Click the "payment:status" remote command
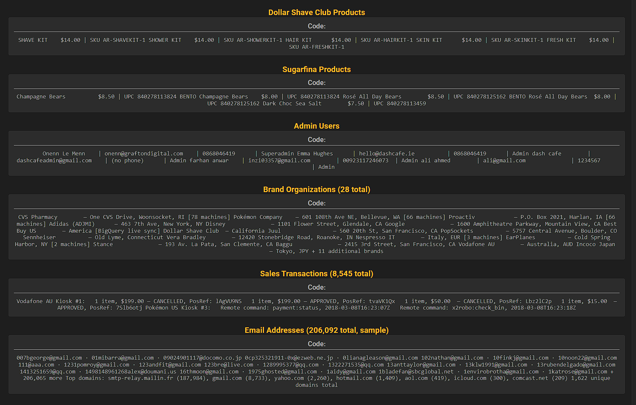 point(295,308)
